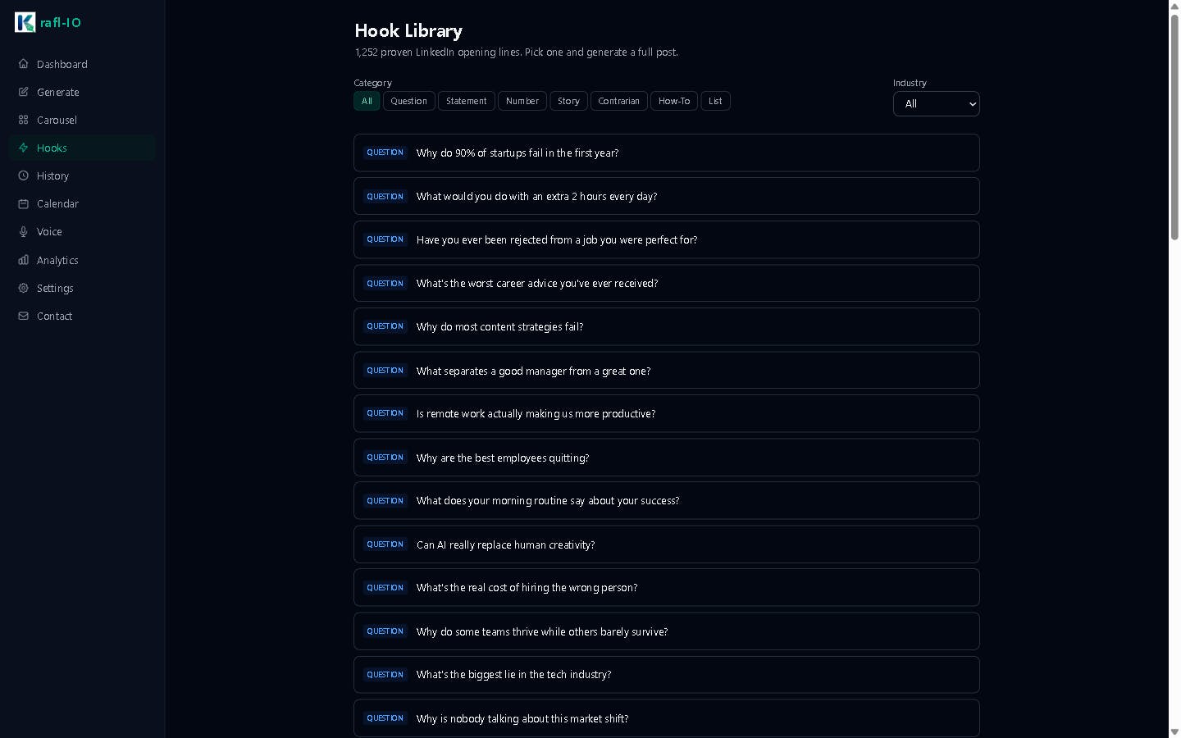The image size is (1181, 738).
Task: Select hook about biggest lie in tech
Action: pos(666,674)
